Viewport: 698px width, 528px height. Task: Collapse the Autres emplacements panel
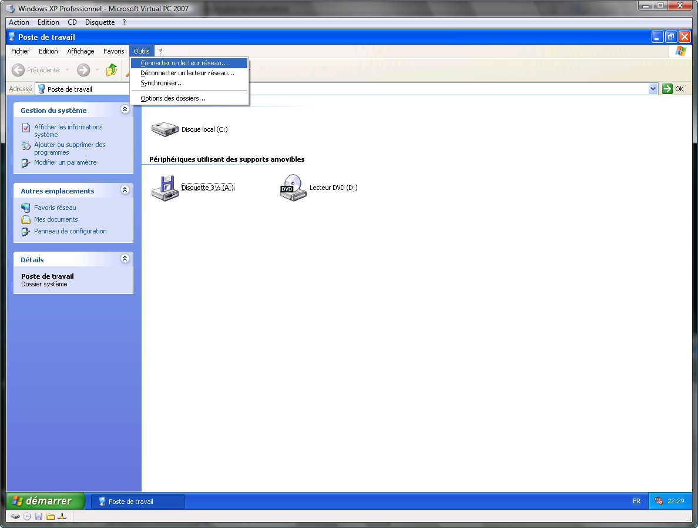[x=125, y=190]
